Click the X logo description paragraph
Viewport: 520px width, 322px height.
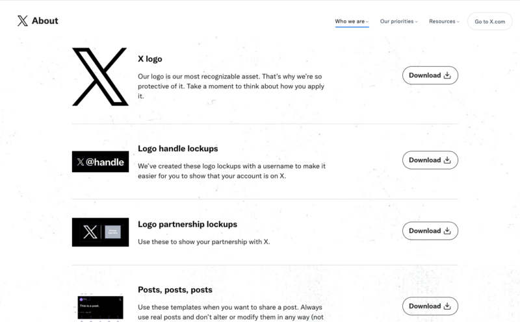(x=229, y=86)
